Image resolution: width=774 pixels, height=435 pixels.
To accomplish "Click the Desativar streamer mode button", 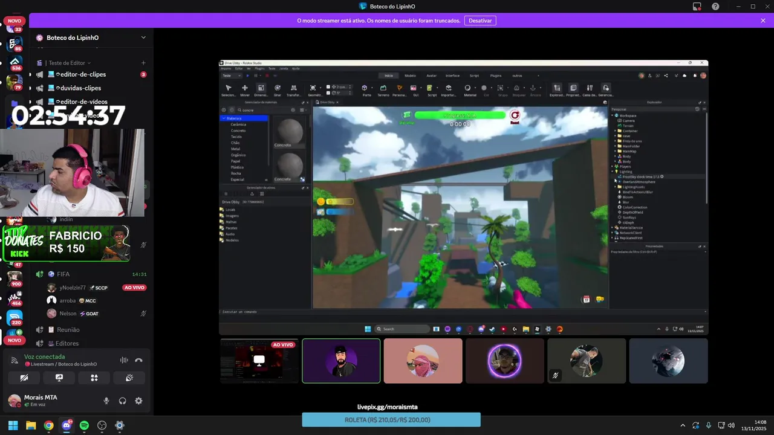I will coord(480,21).
